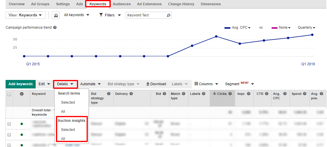Sort table by Impr. column
Image resolution: width=327 pixels, height=147 pixels.
(241, 94)
